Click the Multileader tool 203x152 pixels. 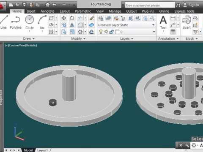click(x=173, y=25)
